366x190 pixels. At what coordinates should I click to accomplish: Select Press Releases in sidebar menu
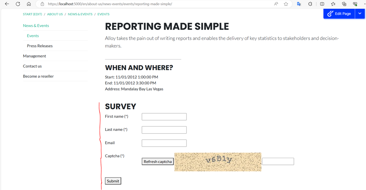click(x=40, y=46)
